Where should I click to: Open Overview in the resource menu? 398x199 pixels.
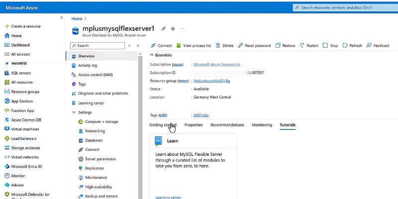(102, 56)
